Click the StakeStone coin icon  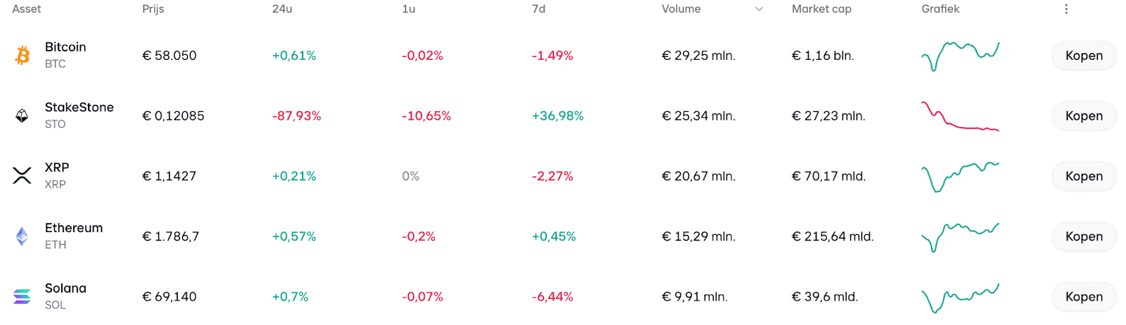point(23,116)
